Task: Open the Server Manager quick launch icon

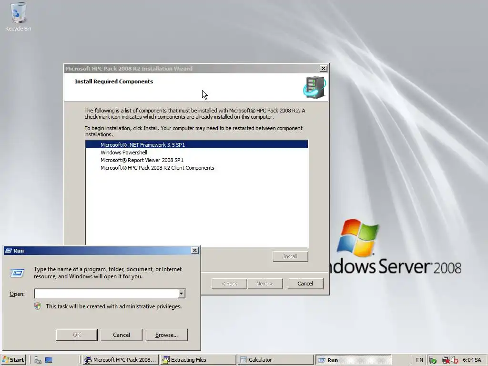Action: 38,360
